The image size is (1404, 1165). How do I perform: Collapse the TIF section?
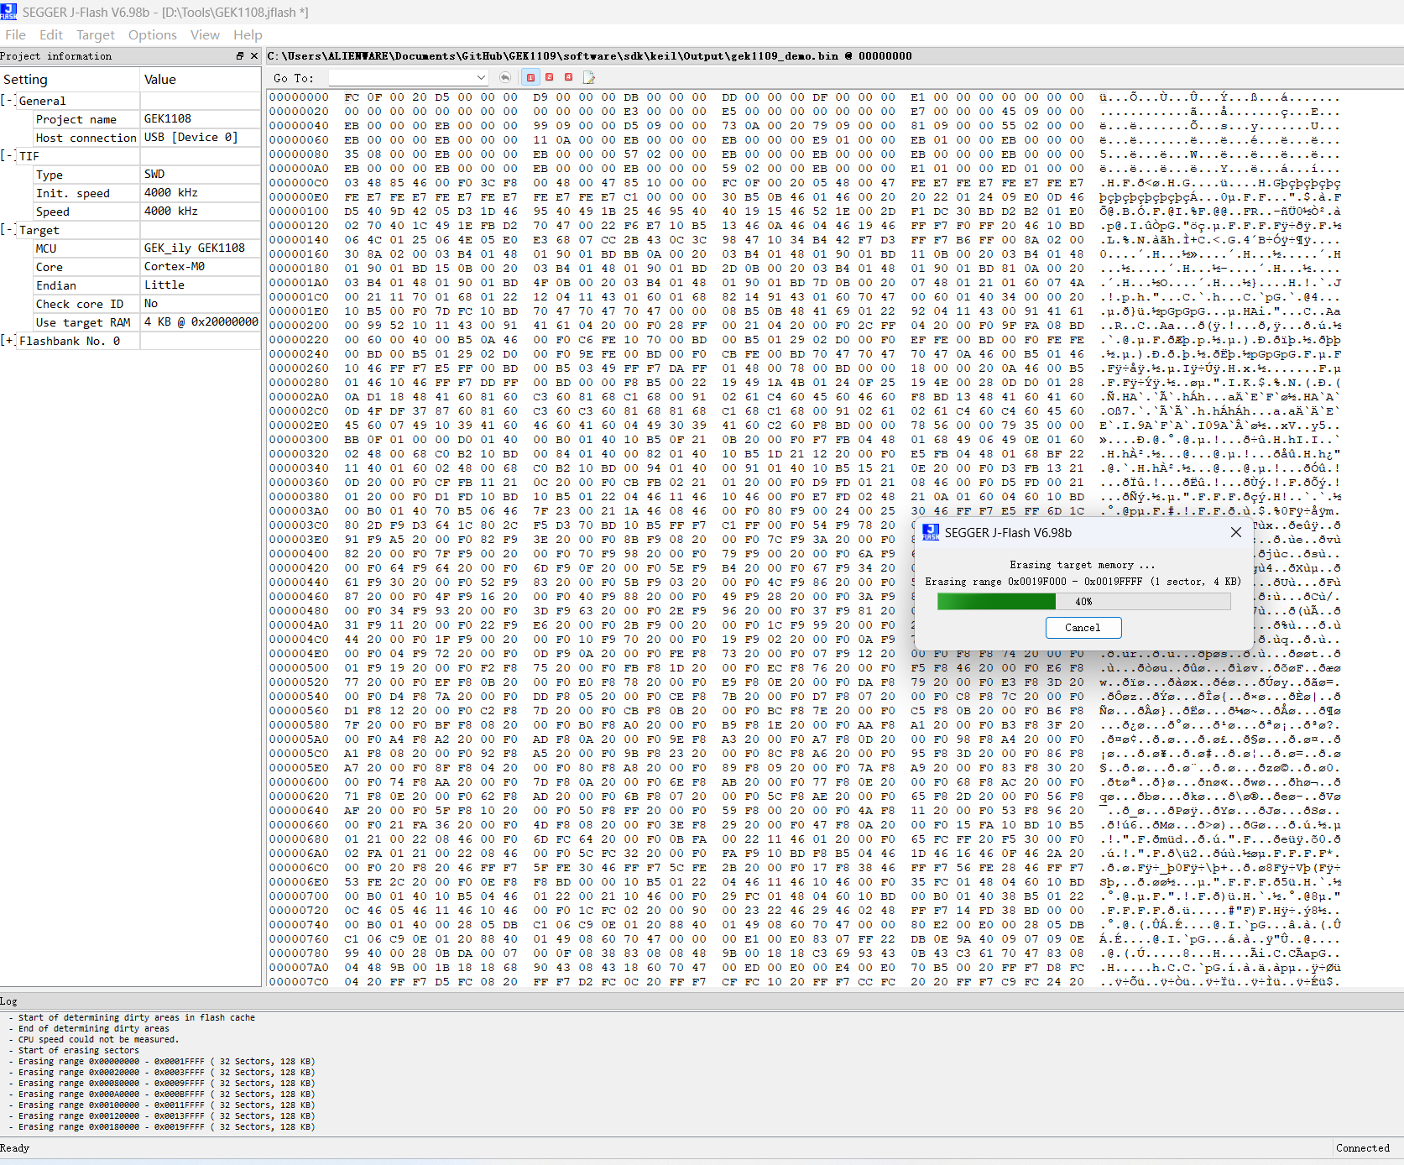point(8,156)
